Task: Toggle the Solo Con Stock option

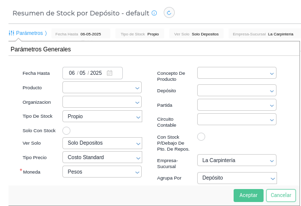Action: [66, 131]
